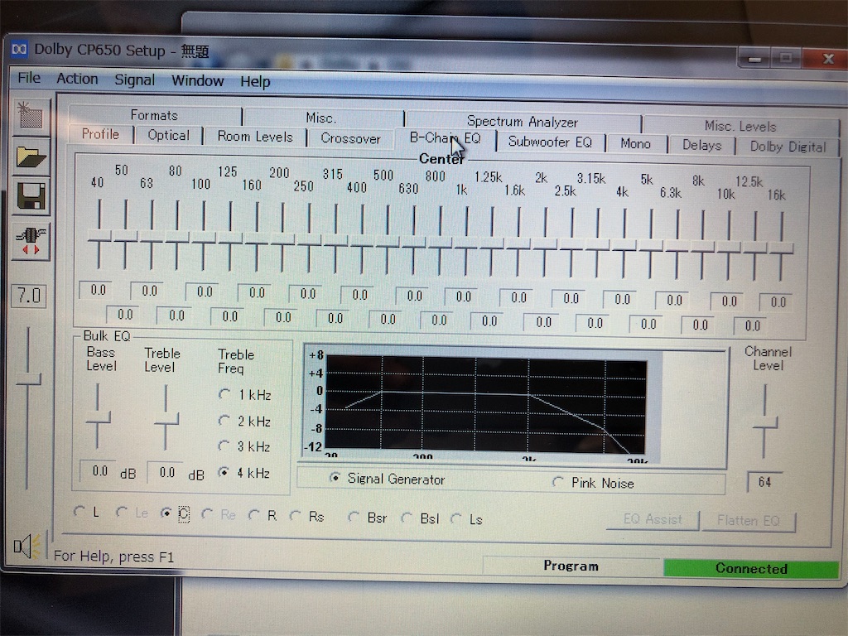This screenshot has height=636, width=848.
Task: Click the Treble Level dB value field
Action: click(x=166, y=473)
